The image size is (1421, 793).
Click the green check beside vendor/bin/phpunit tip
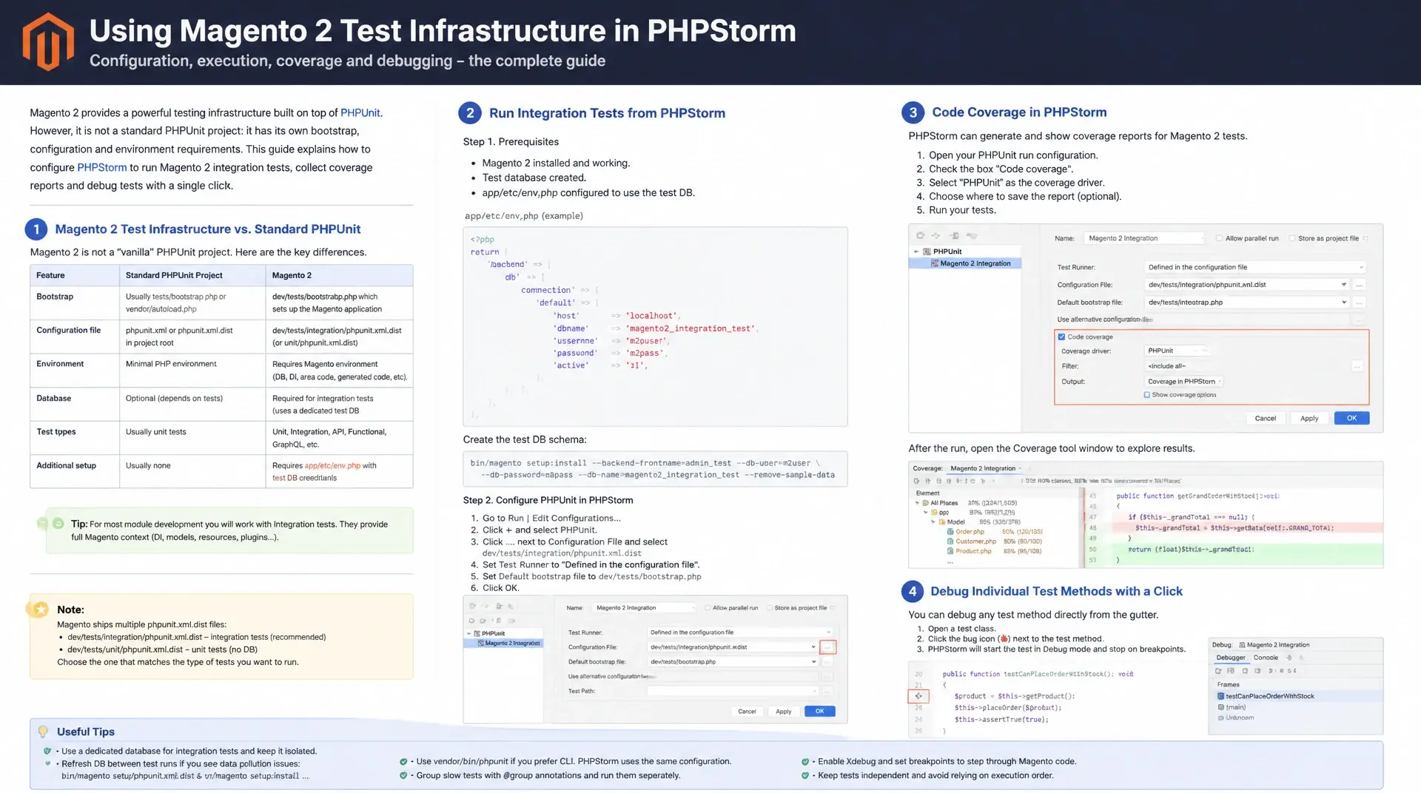403,761
